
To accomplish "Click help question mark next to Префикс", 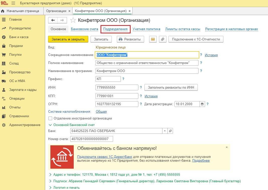I will click(x=123, y=79).
